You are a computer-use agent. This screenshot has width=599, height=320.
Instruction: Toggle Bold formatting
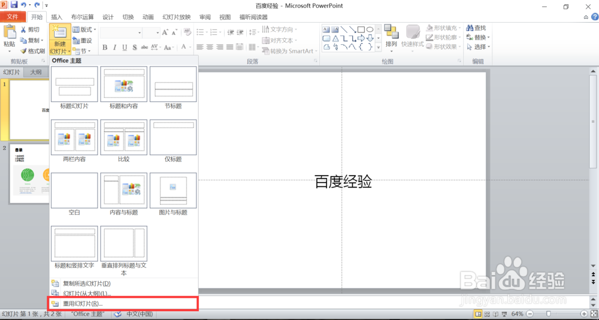105,47
